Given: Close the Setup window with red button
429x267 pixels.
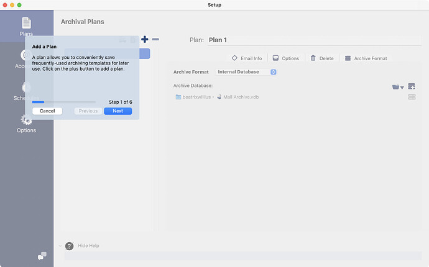Looking at the screenshot, I should point(5,5).
